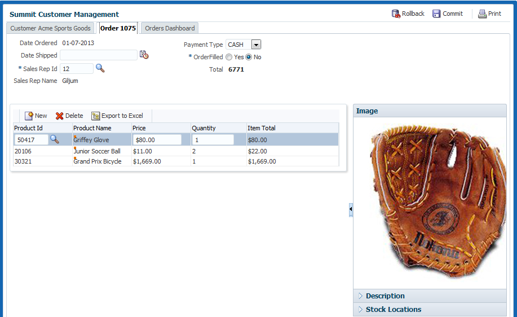Open the Payment Type dropdown arrow
The image size is (517, 317).
coord(256,45)
